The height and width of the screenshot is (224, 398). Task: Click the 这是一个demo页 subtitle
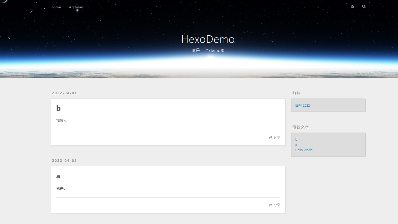click(208, 50)
